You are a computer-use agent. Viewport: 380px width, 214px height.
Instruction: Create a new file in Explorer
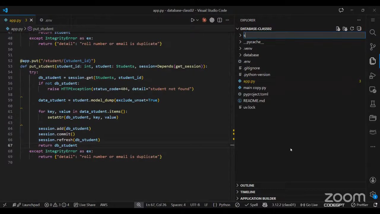(338, 29)
